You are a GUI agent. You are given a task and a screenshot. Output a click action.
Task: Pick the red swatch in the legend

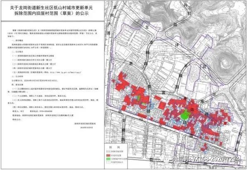click(x=108, y=156)
